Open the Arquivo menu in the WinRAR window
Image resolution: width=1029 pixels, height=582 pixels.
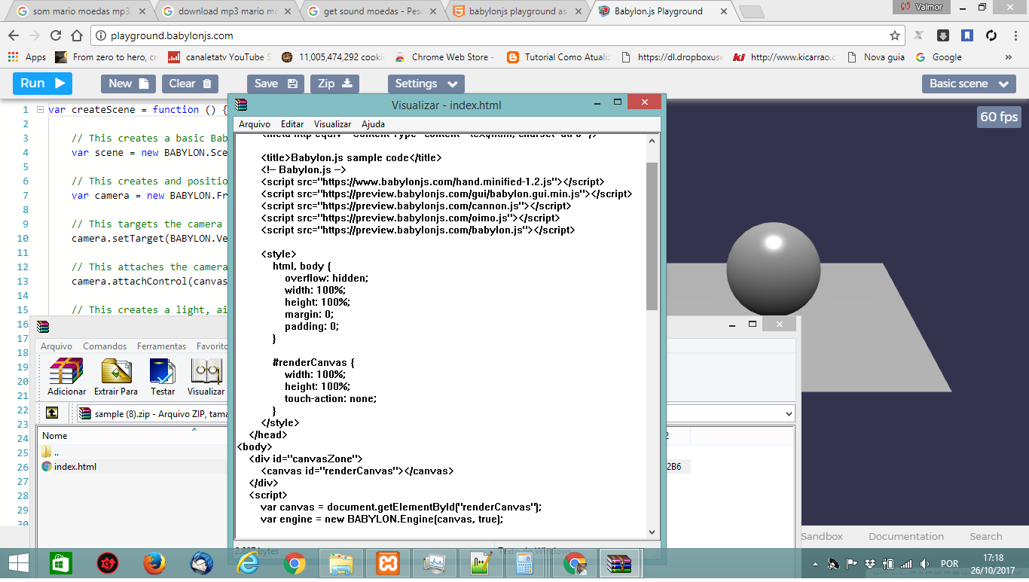(56, 346)
